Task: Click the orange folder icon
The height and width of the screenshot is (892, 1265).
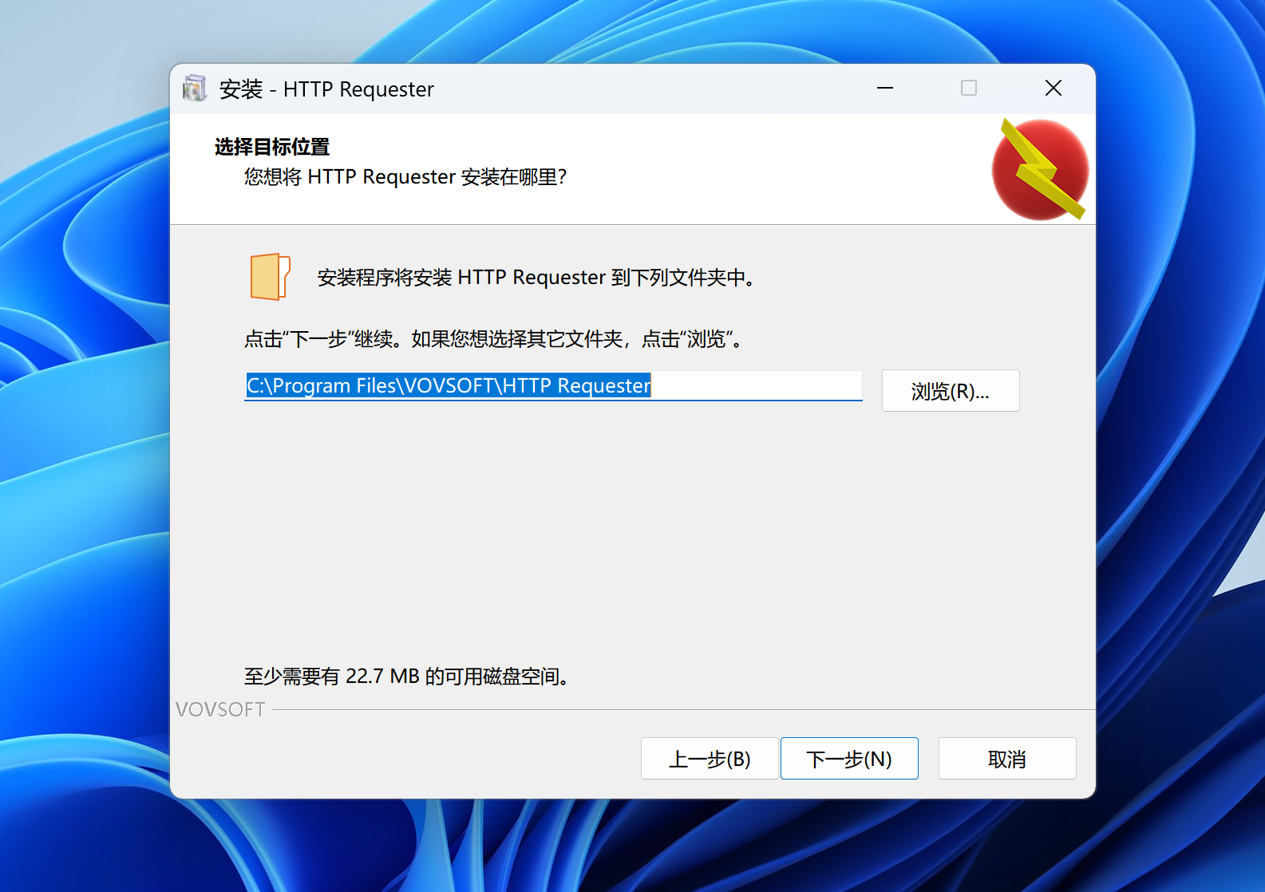Action: 270,277
